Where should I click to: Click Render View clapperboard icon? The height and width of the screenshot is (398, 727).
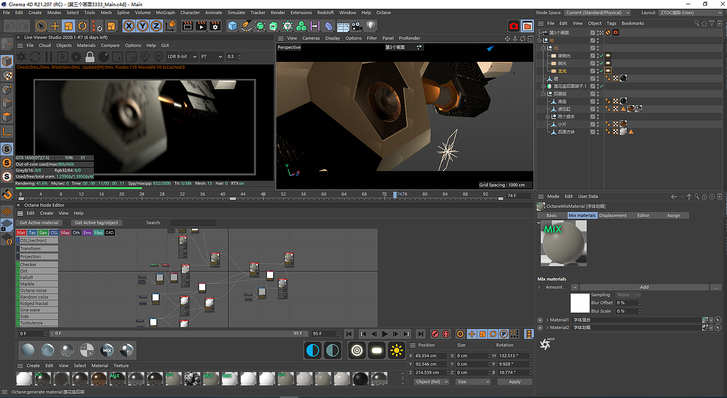click(188, 26)
